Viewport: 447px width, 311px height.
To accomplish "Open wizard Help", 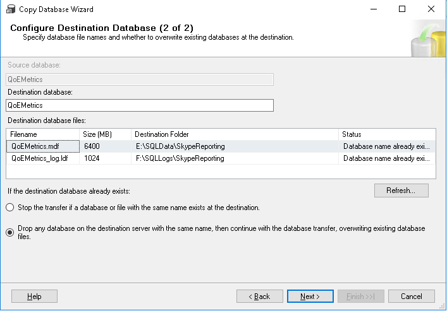I will tap(34, 296).
